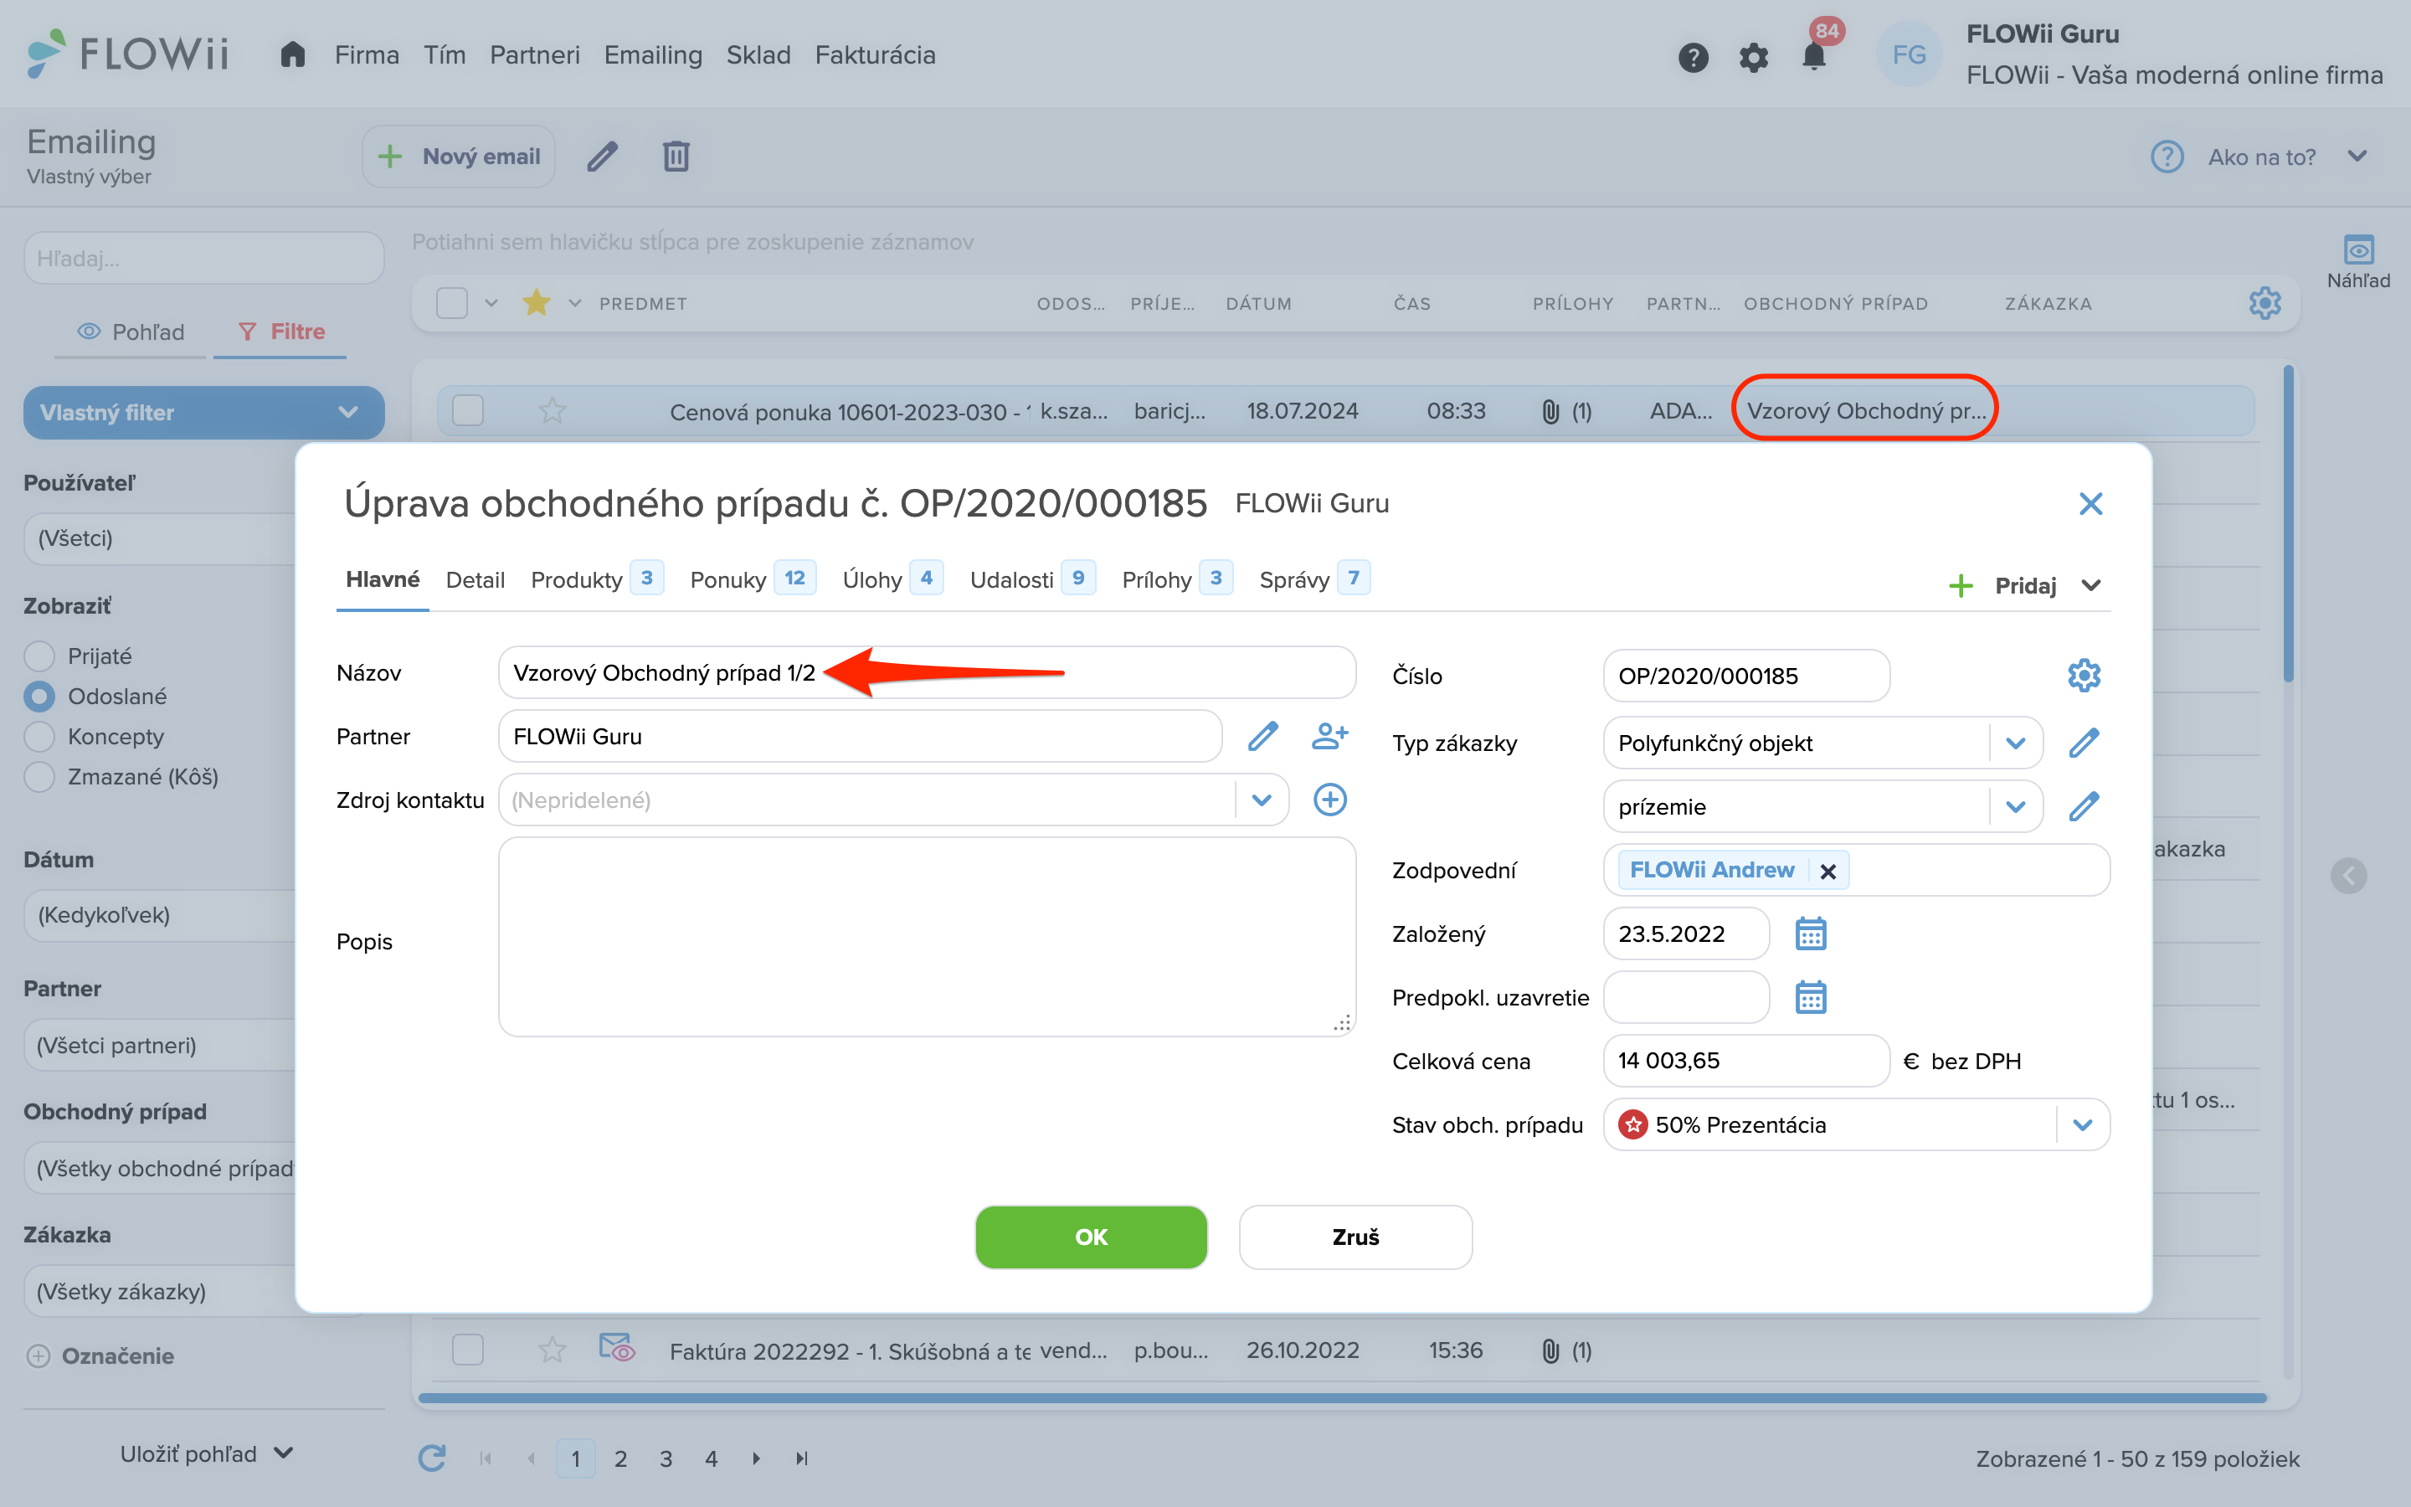Open calendar picker for Predpokl. uzavretie

coord(1810,998)
